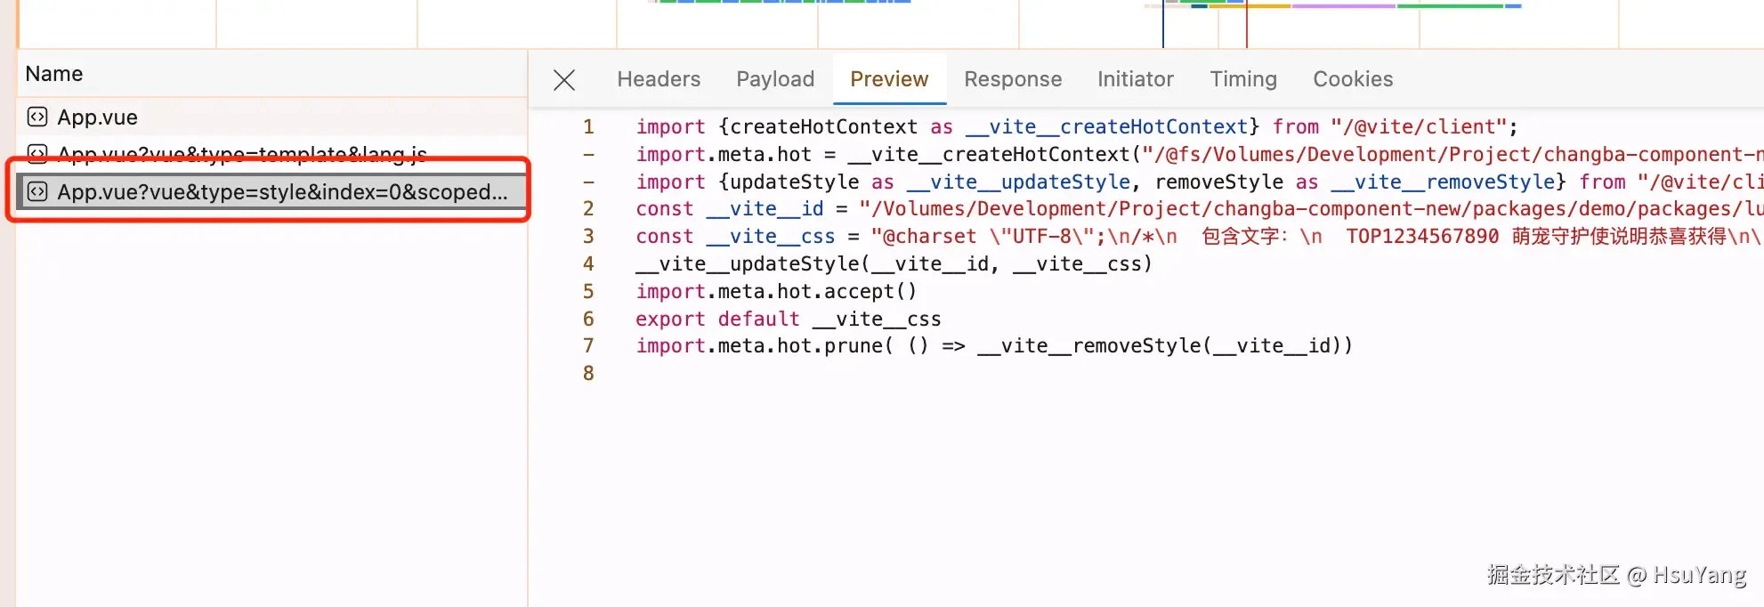Select the App.vue template lang.js request
The width and height of the screenshot is (1764, 607).
tap(272, 154)
